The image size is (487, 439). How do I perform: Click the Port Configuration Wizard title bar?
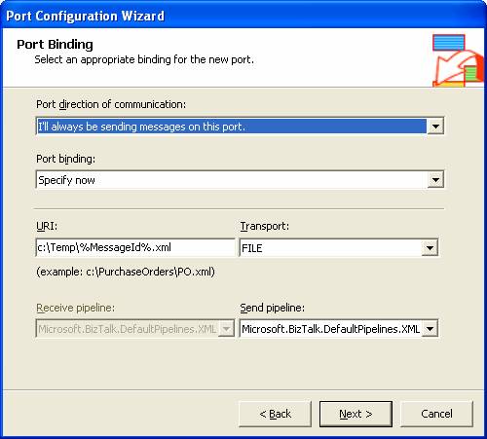click(243, 16)
